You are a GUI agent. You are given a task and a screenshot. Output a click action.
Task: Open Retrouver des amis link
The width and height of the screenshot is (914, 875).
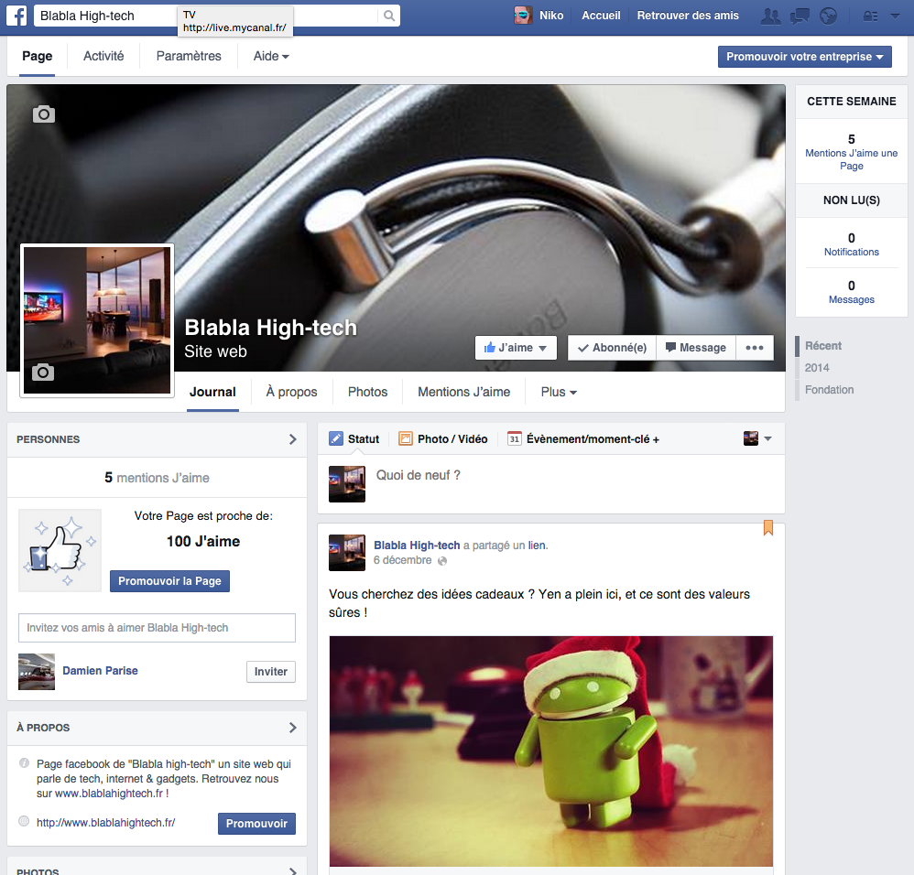click(688, 16)
